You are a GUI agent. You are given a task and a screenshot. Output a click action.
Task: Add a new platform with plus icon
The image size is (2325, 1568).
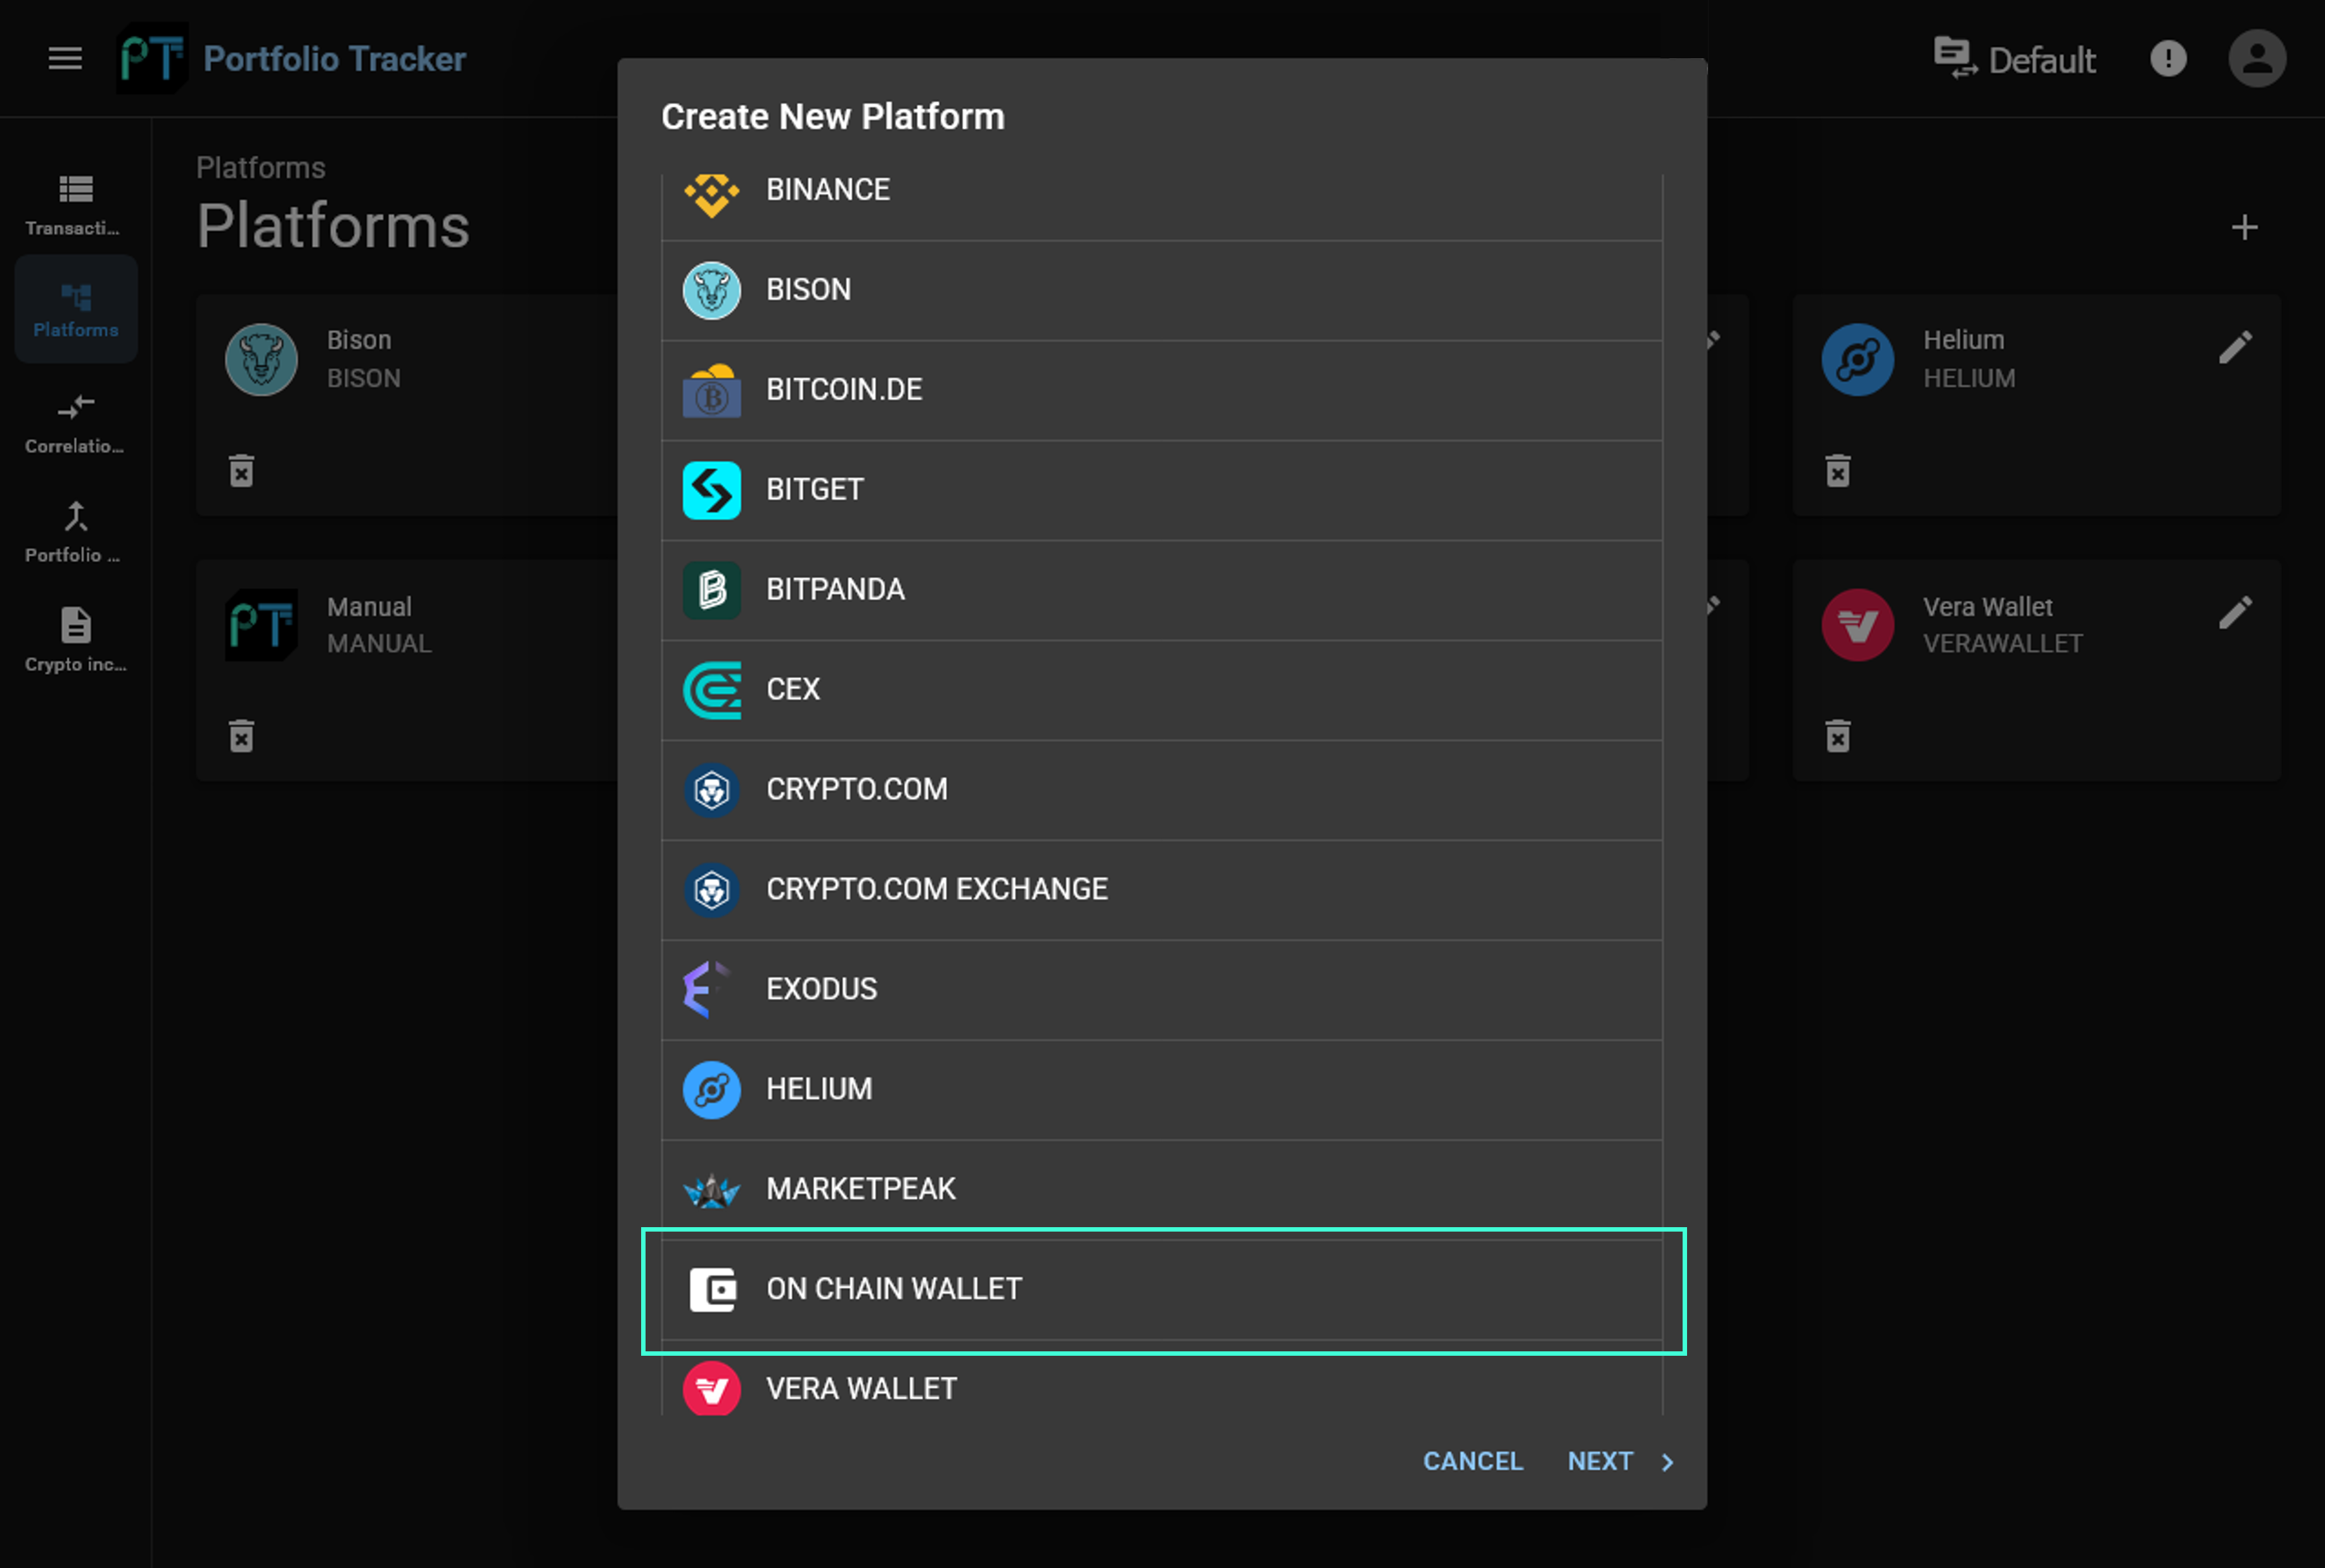[x=2244, y=228]
